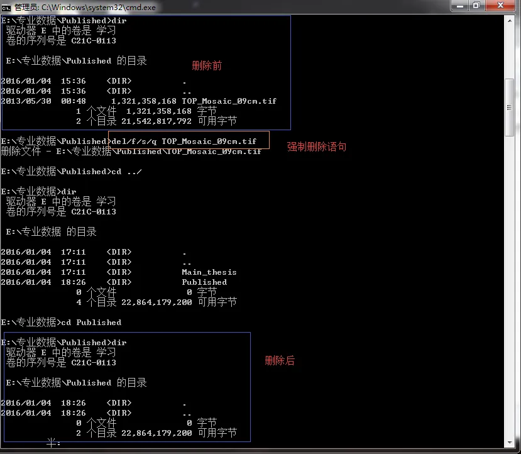Minimize the cmd.exe window
Viewport: 521px width, 454px height.
(x=460, y=6)
